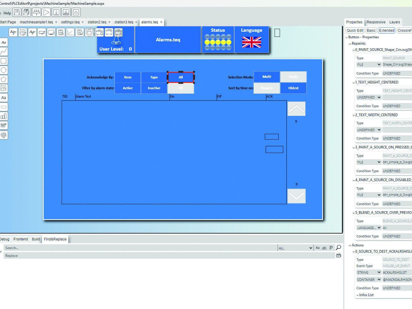Click the chart graph icon in canvas toolbar

pyautogui.click(x=70, y=32)
